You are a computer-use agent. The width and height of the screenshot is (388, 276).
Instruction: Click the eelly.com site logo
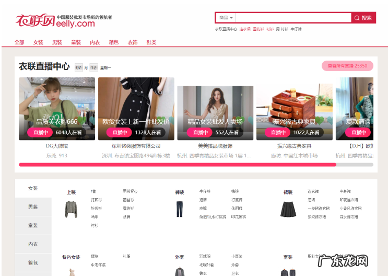point(64,20)
